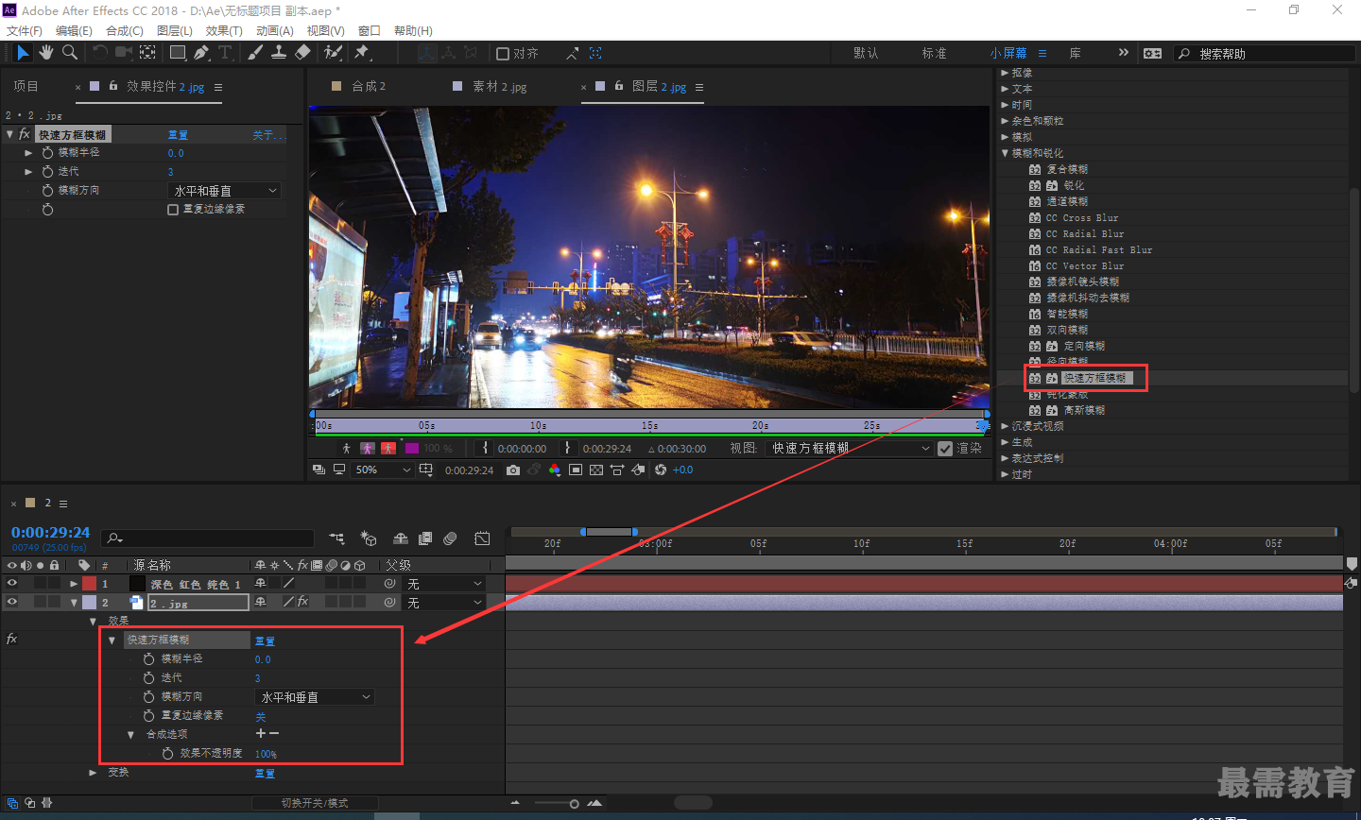Open the 编辑(E) menu
This screenshot has height=820, width=1361.
click(x=74, y=31)
